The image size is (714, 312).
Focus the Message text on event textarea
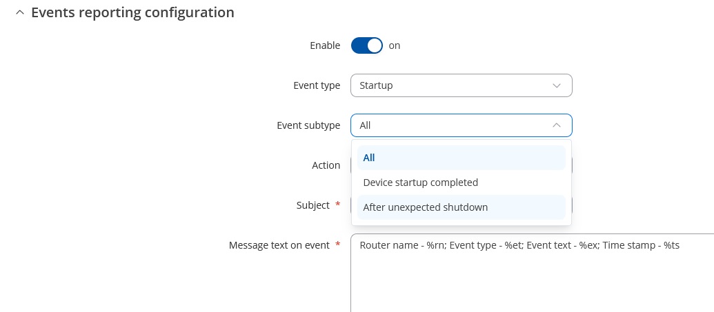(533, 273)
